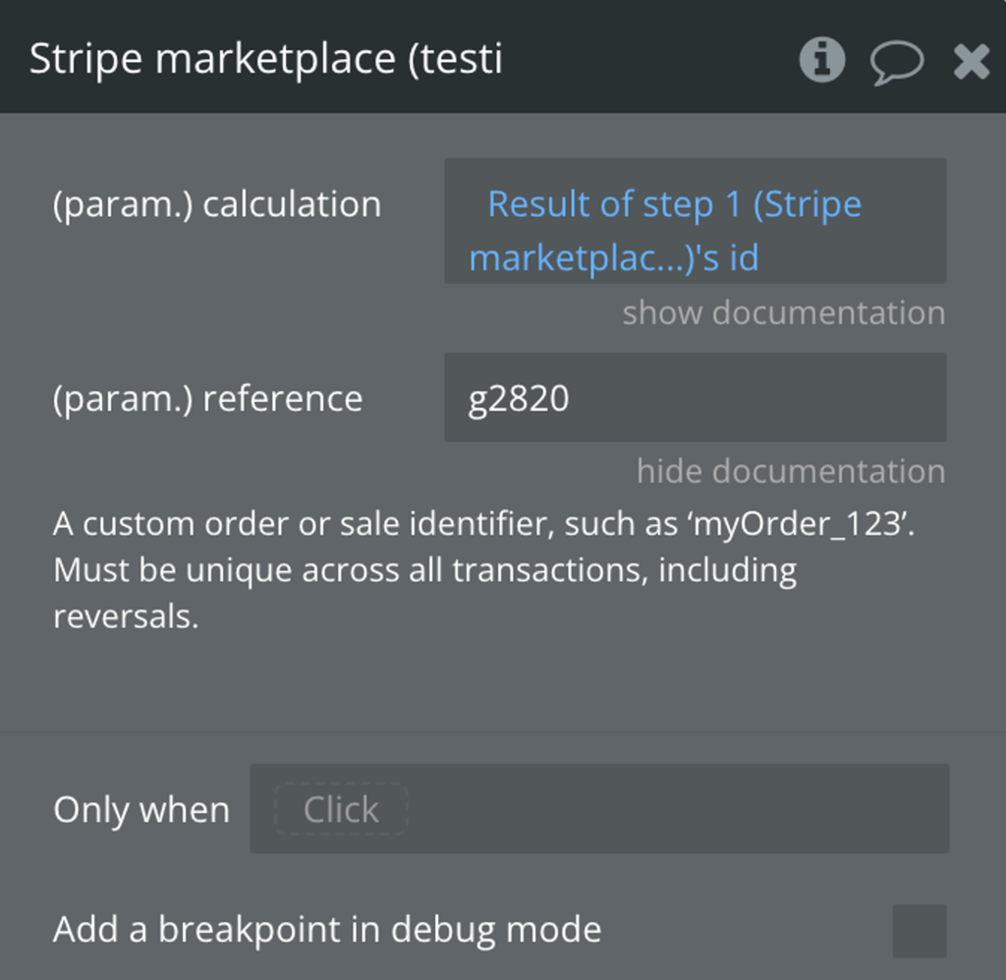Select the dark header bar empty area
The height and width of the screenshot is (980, 1006).
pyautogui.click(x=648, y=58)
